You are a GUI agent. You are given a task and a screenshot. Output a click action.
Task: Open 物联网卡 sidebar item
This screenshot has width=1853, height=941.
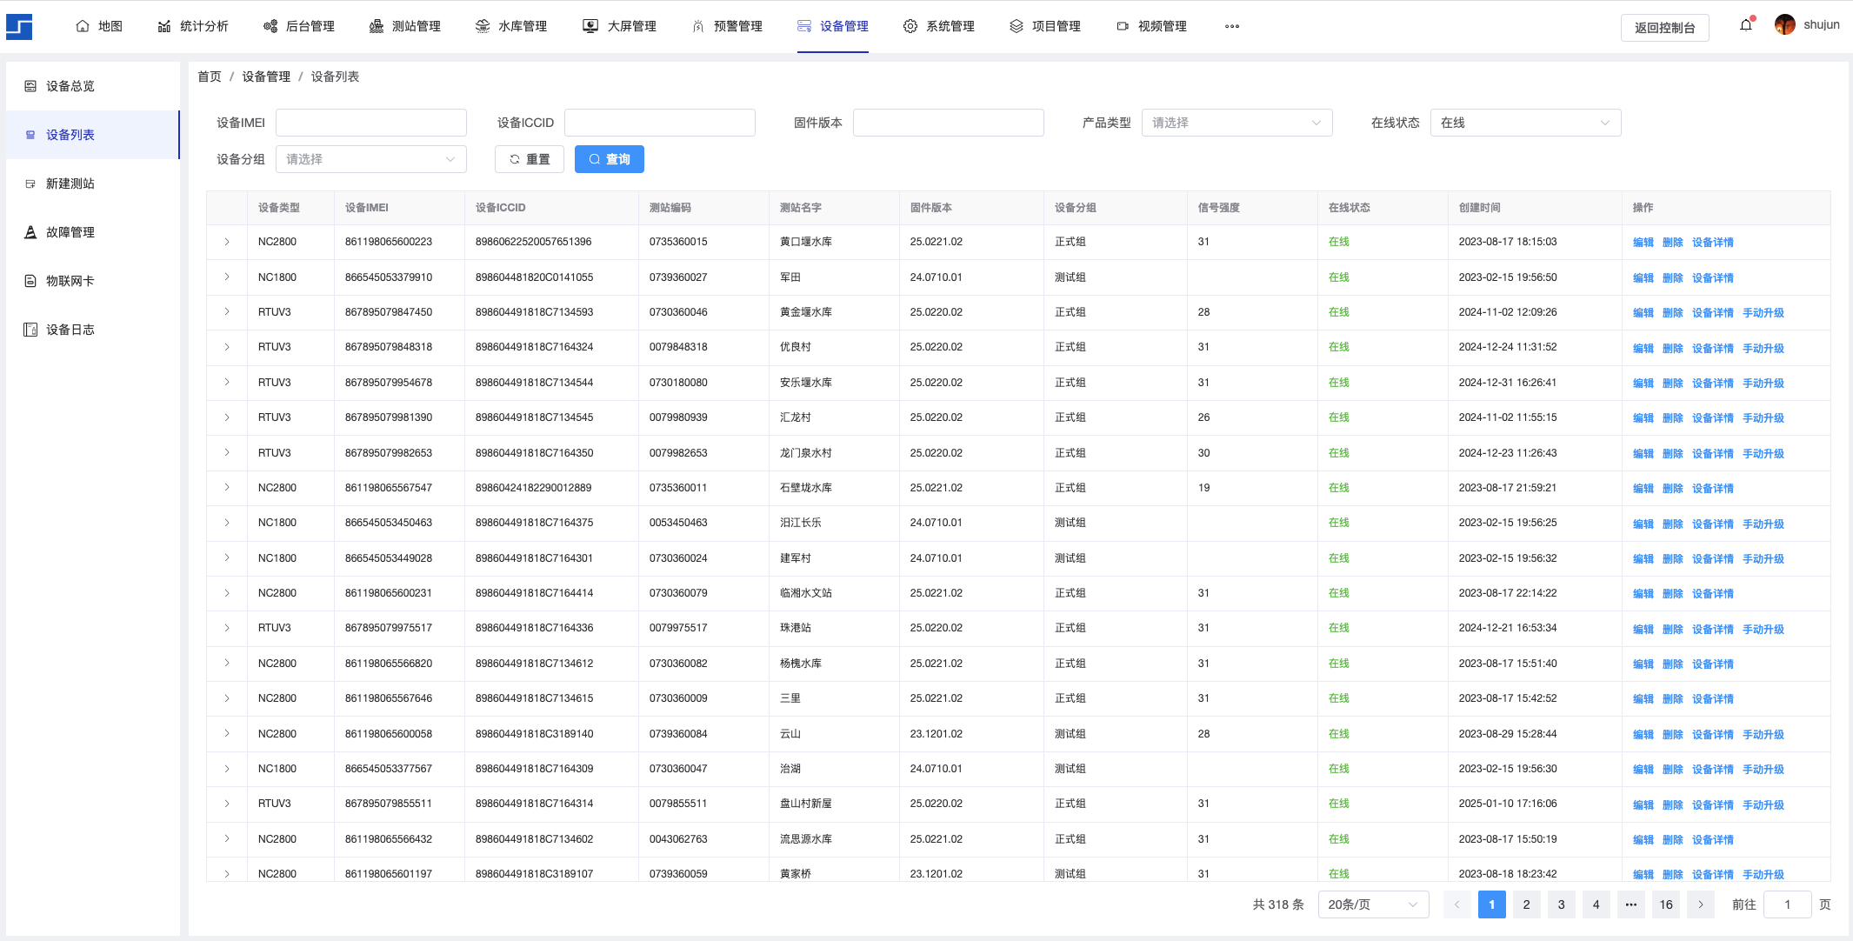(70, 281)
